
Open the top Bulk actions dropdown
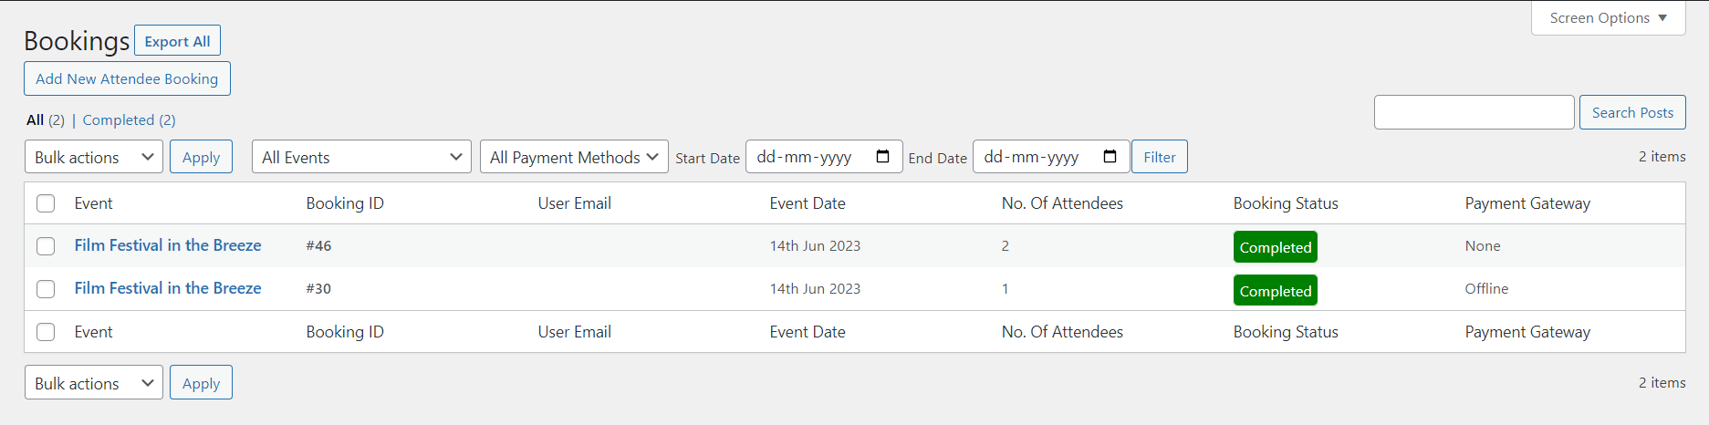click(x=94, y=157)
